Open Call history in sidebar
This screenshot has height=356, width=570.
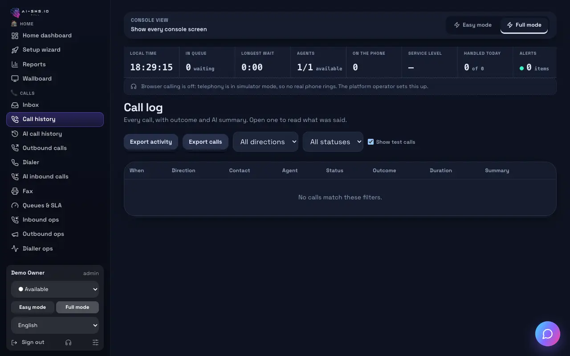pos(55,119)
